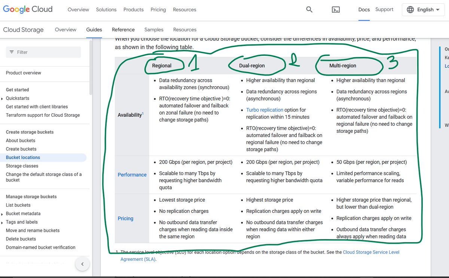Click the Get started sidebar heading
The image size is (449, 278).
pyautogui.click(x=17, y=90)
